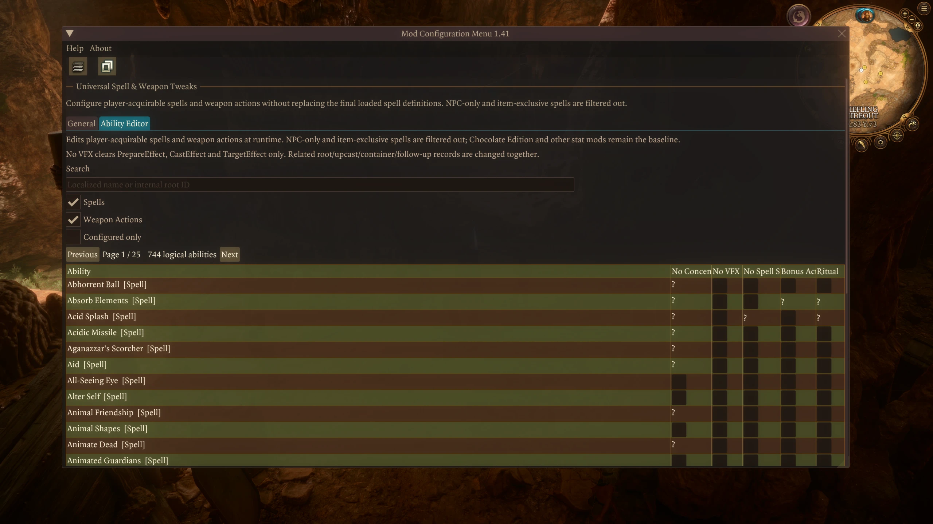Collapse the Mod Configuration Menu window triangle
933x524 pixels.
(x=70, y=33)
